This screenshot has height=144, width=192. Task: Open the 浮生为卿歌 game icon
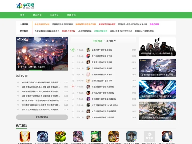pyautogui.click(x=88, y=87)
